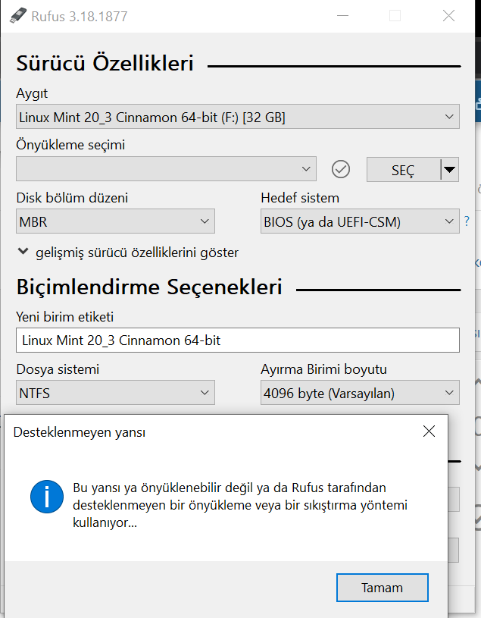
Task: Open the Ayırma Birimi boyutu dropdown
Action: 359,393
